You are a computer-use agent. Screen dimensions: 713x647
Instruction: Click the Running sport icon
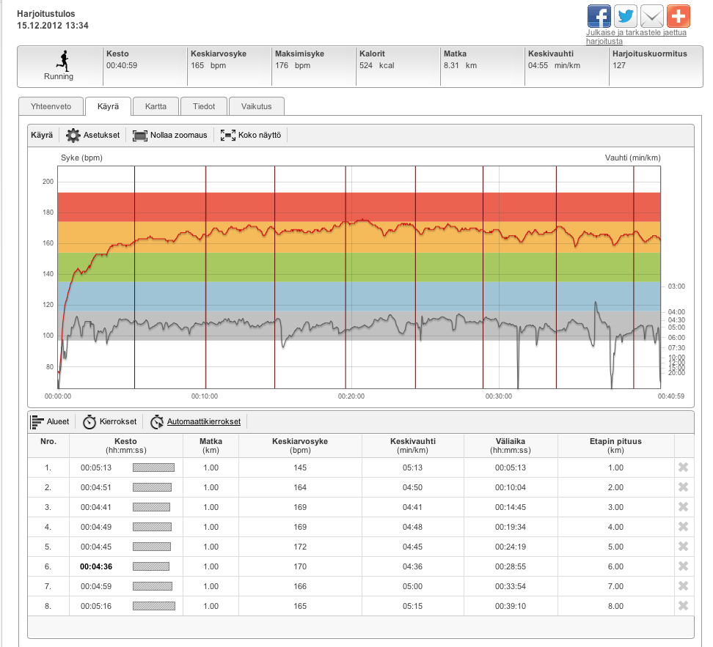[64, 61]
